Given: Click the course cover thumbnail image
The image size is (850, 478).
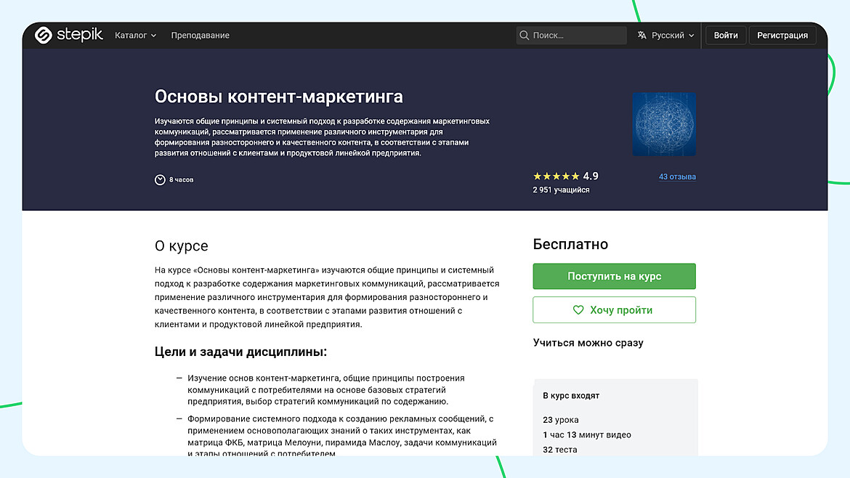Looking at the screenshot, I should [663, 123].
